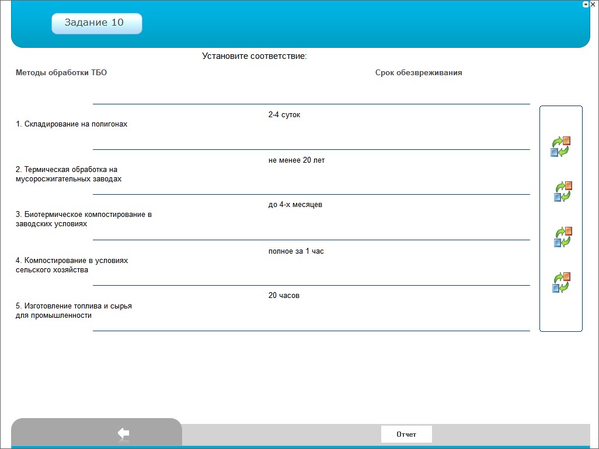Screen dimensions: 599x449
Task: Minimize the test window with small dash icon
Action: (586, 4)
